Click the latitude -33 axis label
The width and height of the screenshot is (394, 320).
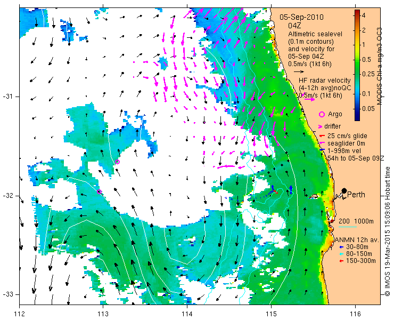coord(8,294)
